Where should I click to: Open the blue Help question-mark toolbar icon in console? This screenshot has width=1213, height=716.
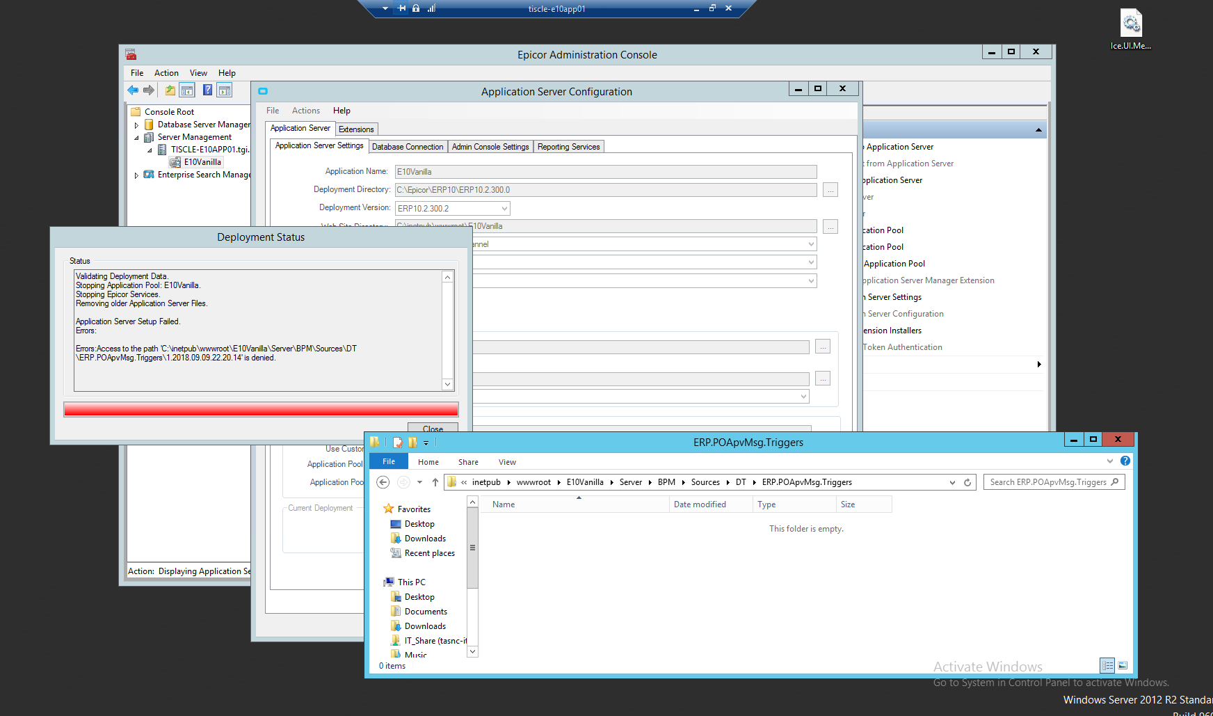click(x=207, y=90)
